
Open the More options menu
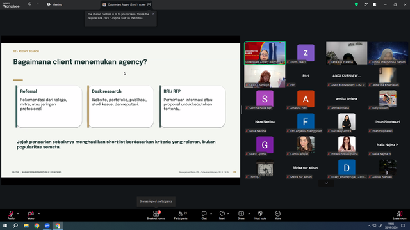coord(277,215)
